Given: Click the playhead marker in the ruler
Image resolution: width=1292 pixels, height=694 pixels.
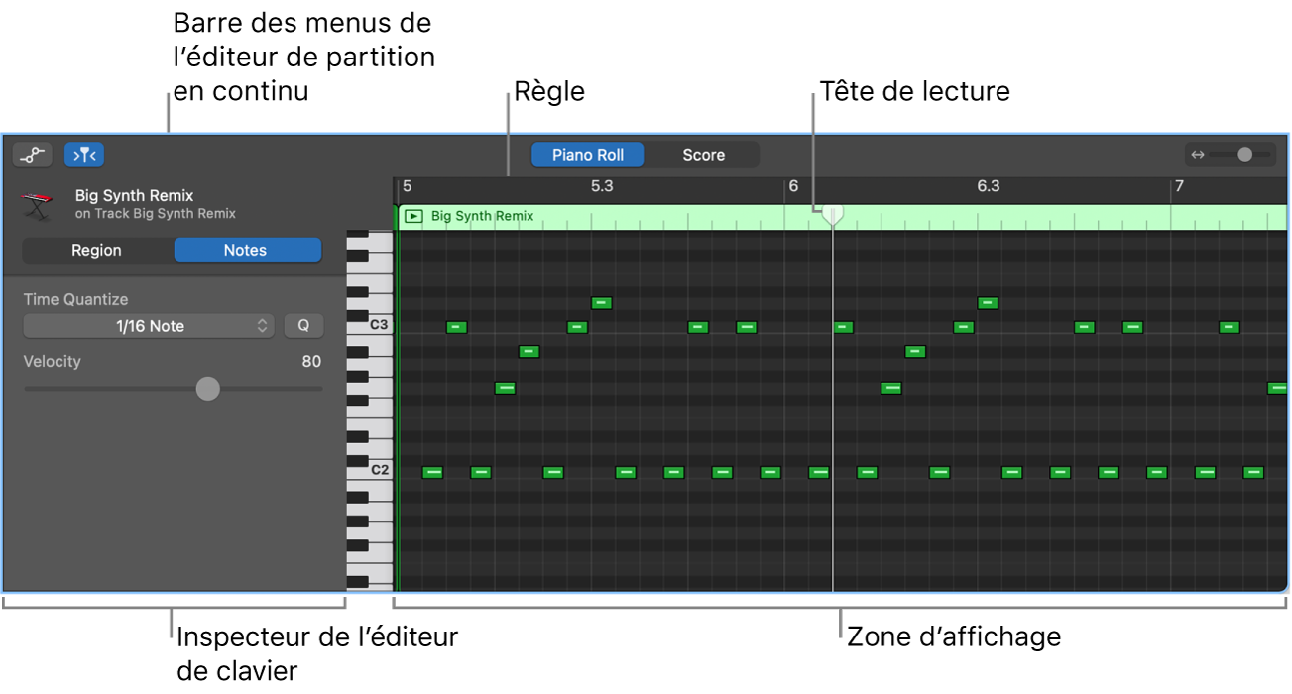Looking at the screenshot, I should click(833, 214).
